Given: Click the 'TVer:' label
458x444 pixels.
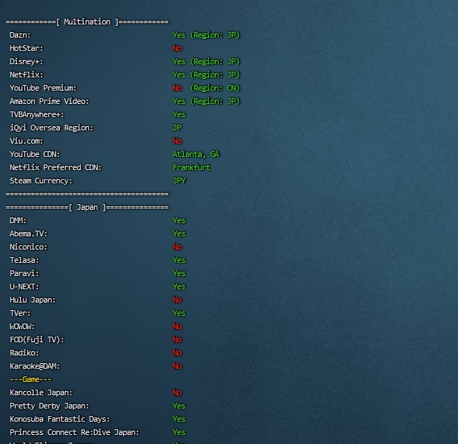Looking at the screenshot, I should [20, 313].
